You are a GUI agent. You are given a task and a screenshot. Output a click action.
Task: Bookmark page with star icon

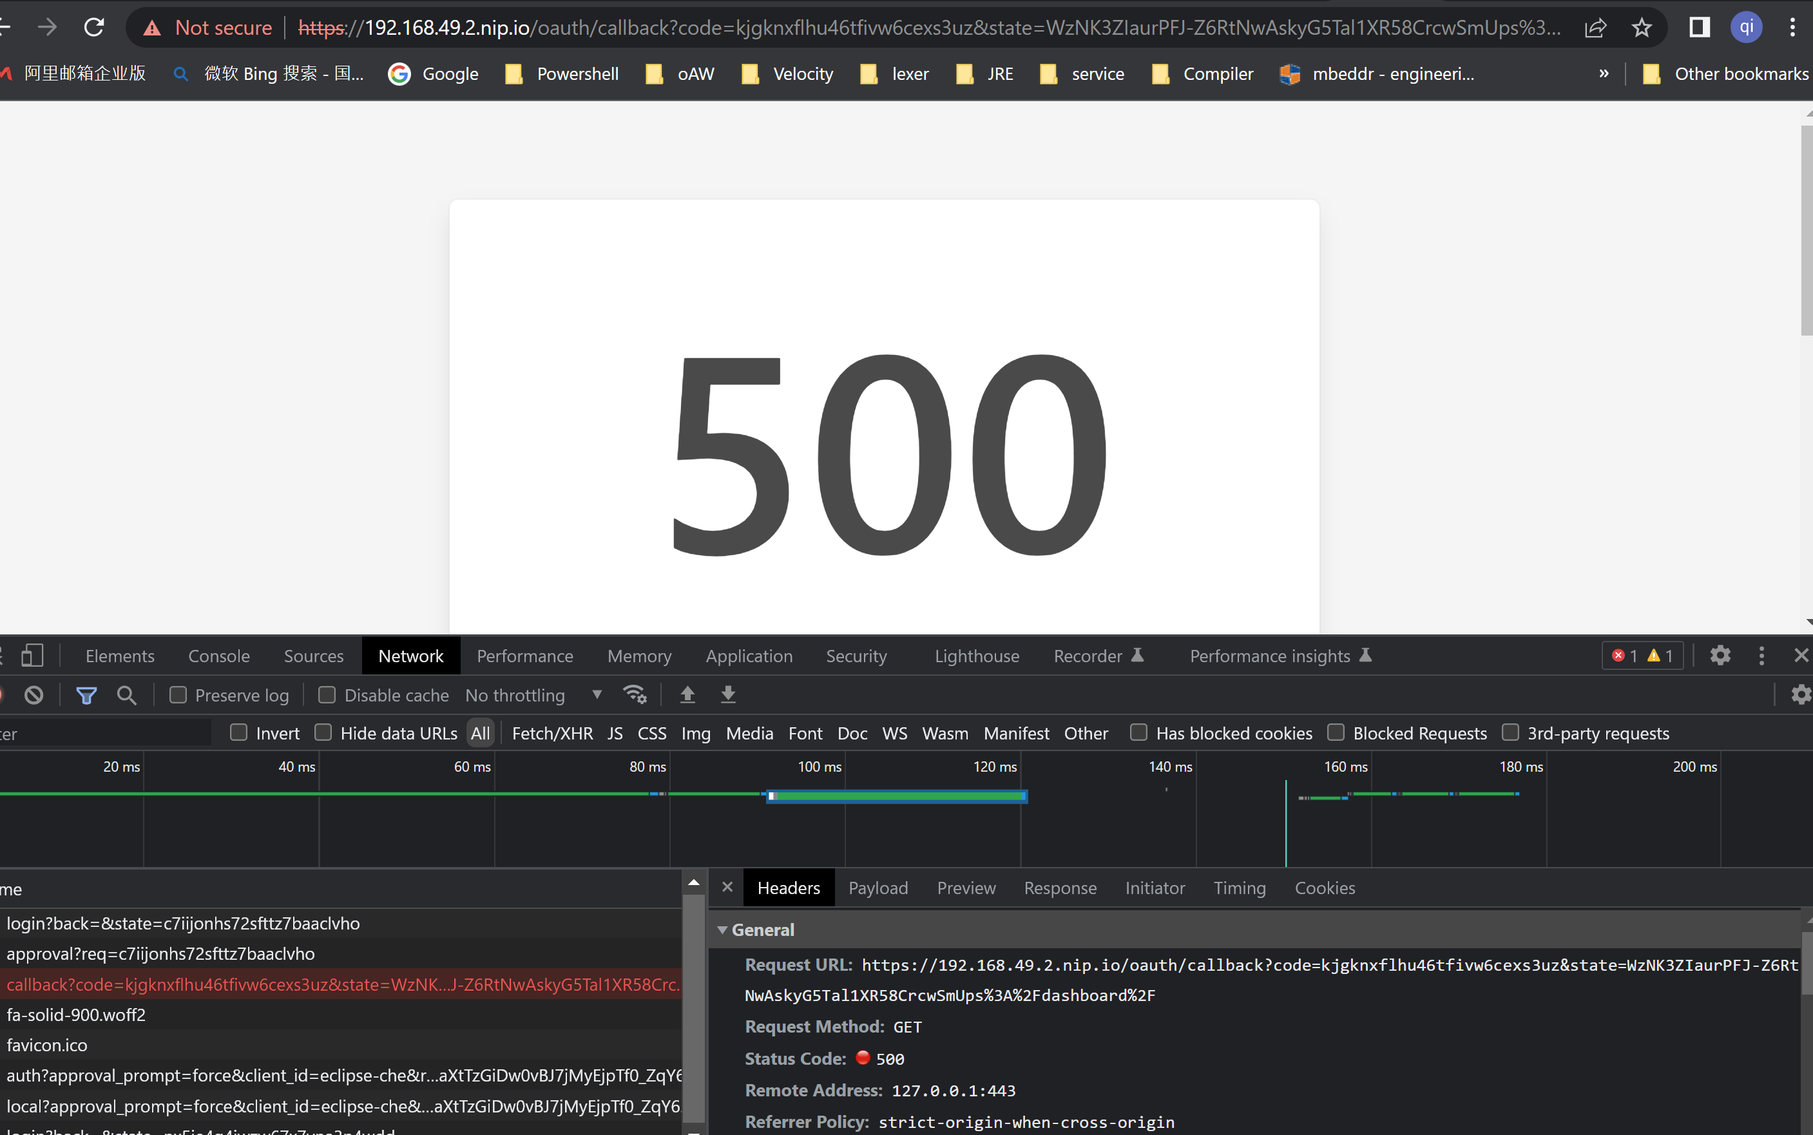tap(1641, 28)
